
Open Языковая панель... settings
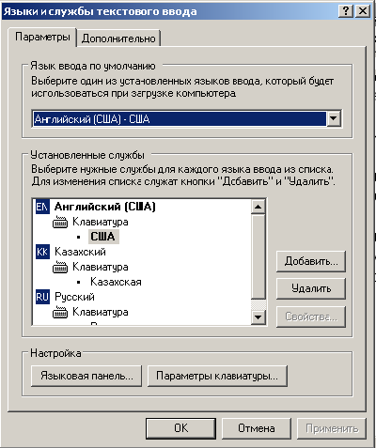(86, 376)
